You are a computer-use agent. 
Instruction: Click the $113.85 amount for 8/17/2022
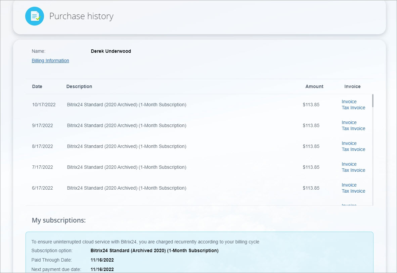311,146
